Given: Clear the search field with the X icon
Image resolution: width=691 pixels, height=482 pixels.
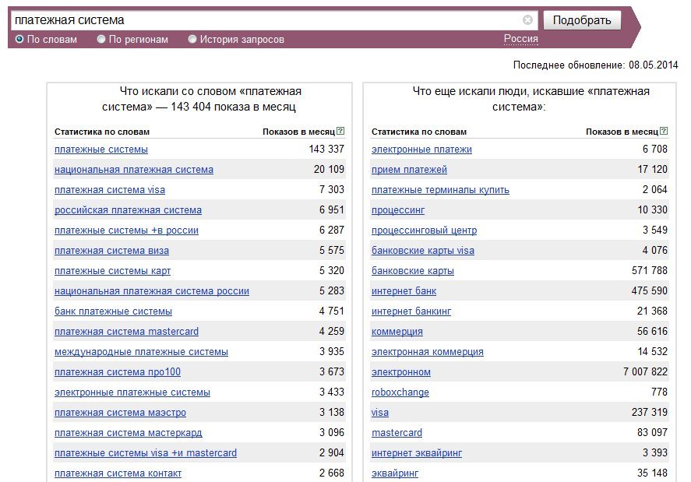Looking at the screenshot, I should coord(527,19).
